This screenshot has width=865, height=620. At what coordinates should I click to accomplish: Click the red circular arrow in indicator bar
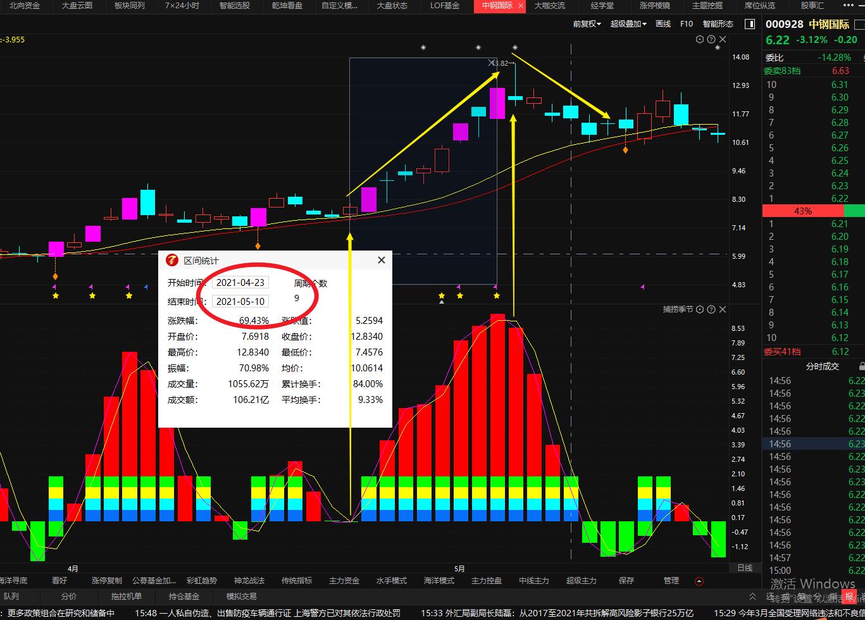[x=699, y=581]
